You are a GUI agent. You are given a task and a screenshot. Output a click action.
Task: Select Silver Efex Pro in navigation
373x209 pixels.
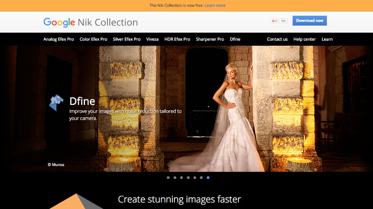(126, 39)
